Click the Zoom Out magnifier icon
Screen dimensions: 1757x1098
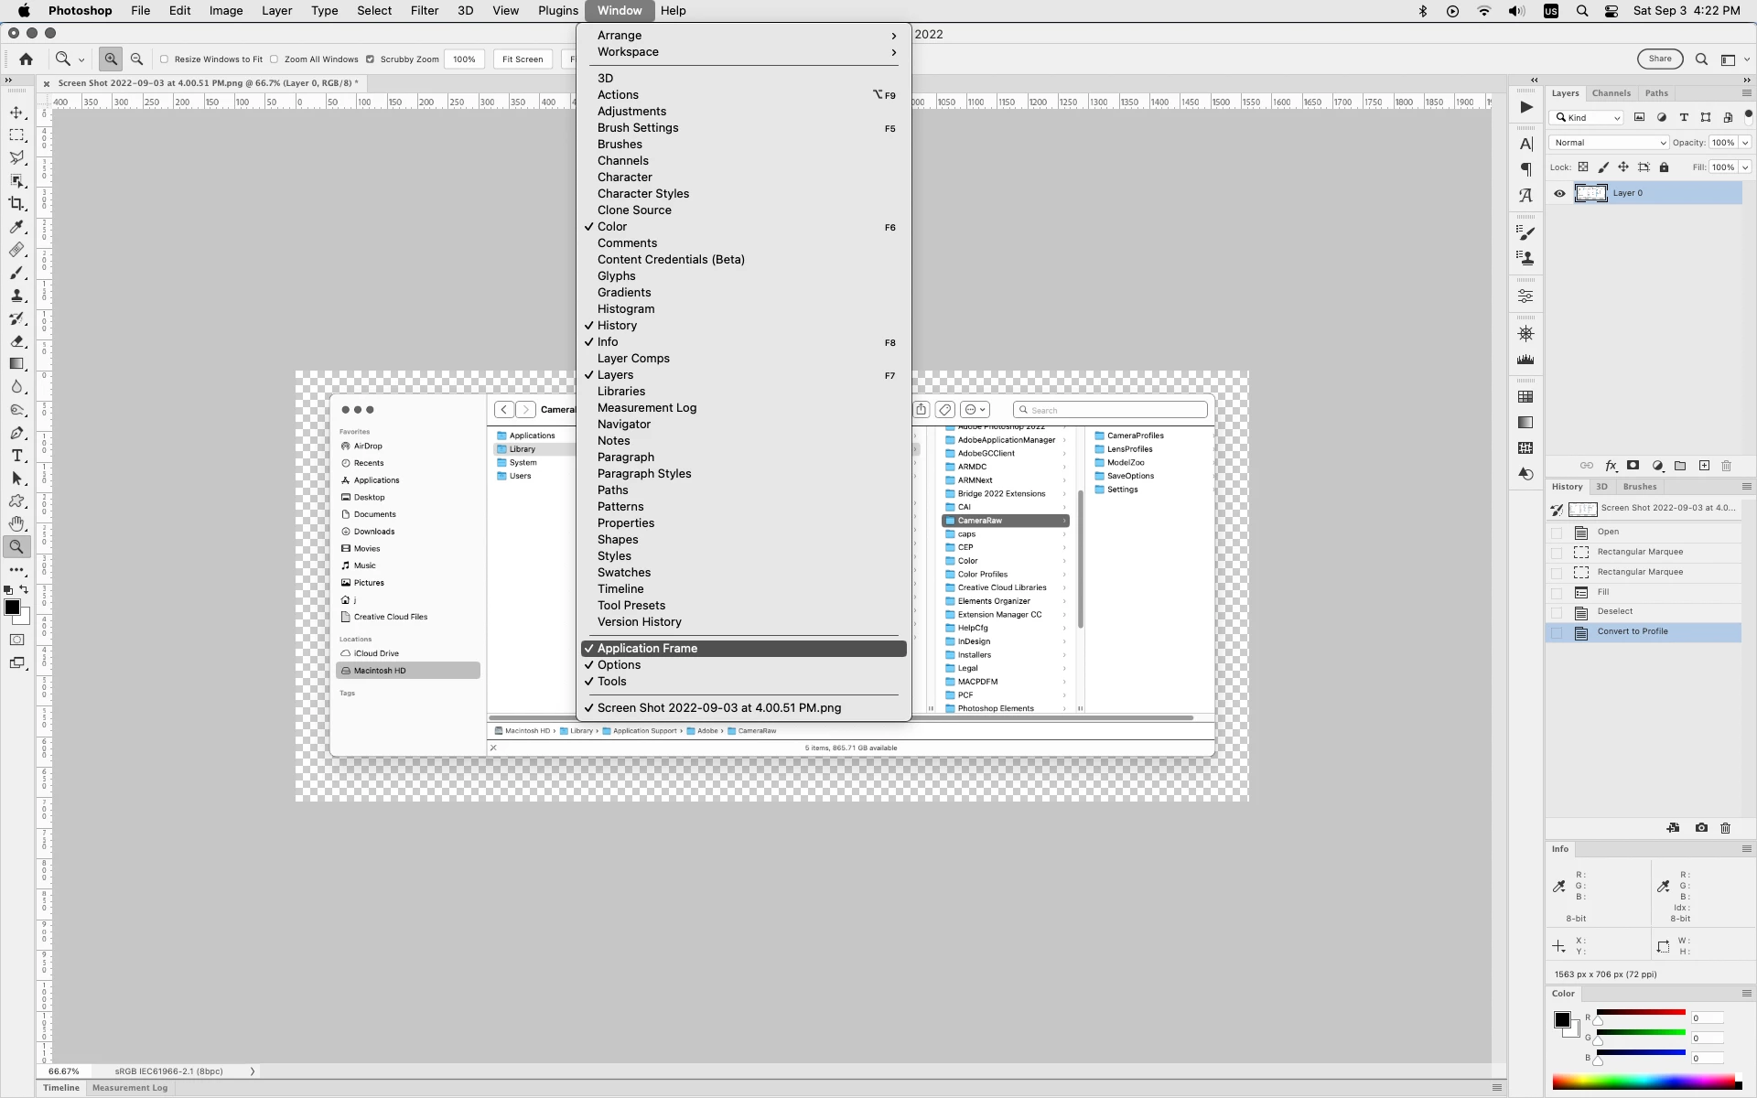tap(137, 59)
